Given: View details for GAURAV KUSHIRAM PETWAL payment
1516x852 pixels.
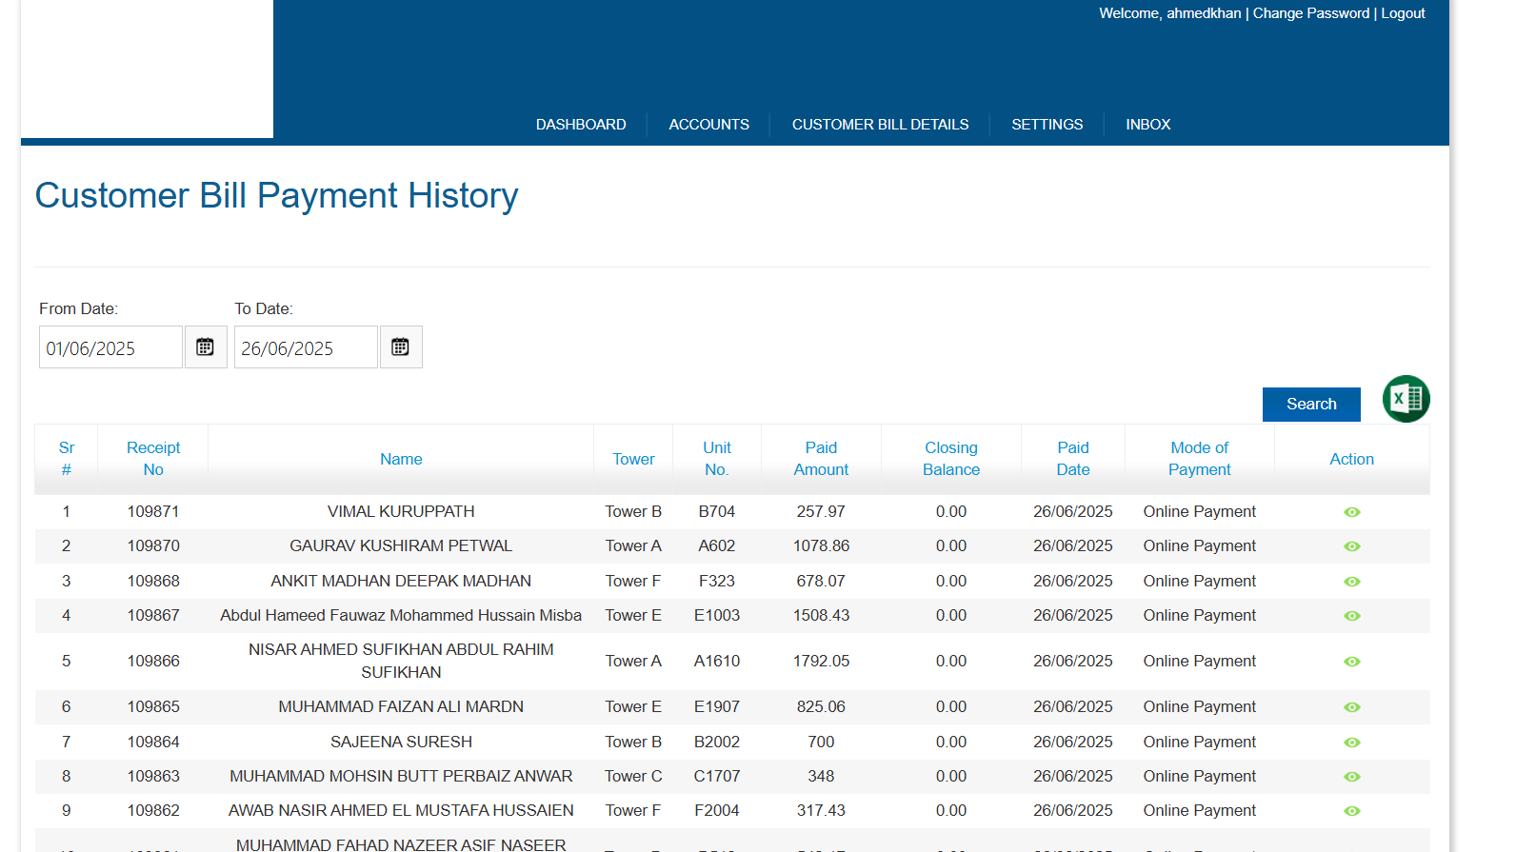Looking at the screenshot, I should coord(1351,546).
